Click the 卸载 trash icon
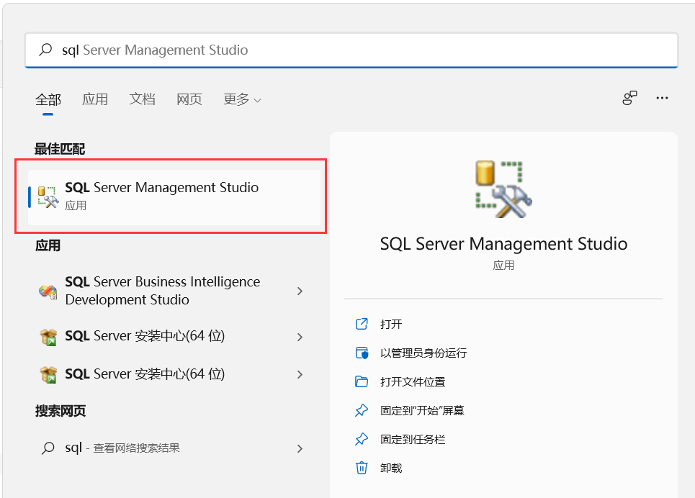Image resolution: width=695 pixels, height=498 pixels. pos(362,468)
